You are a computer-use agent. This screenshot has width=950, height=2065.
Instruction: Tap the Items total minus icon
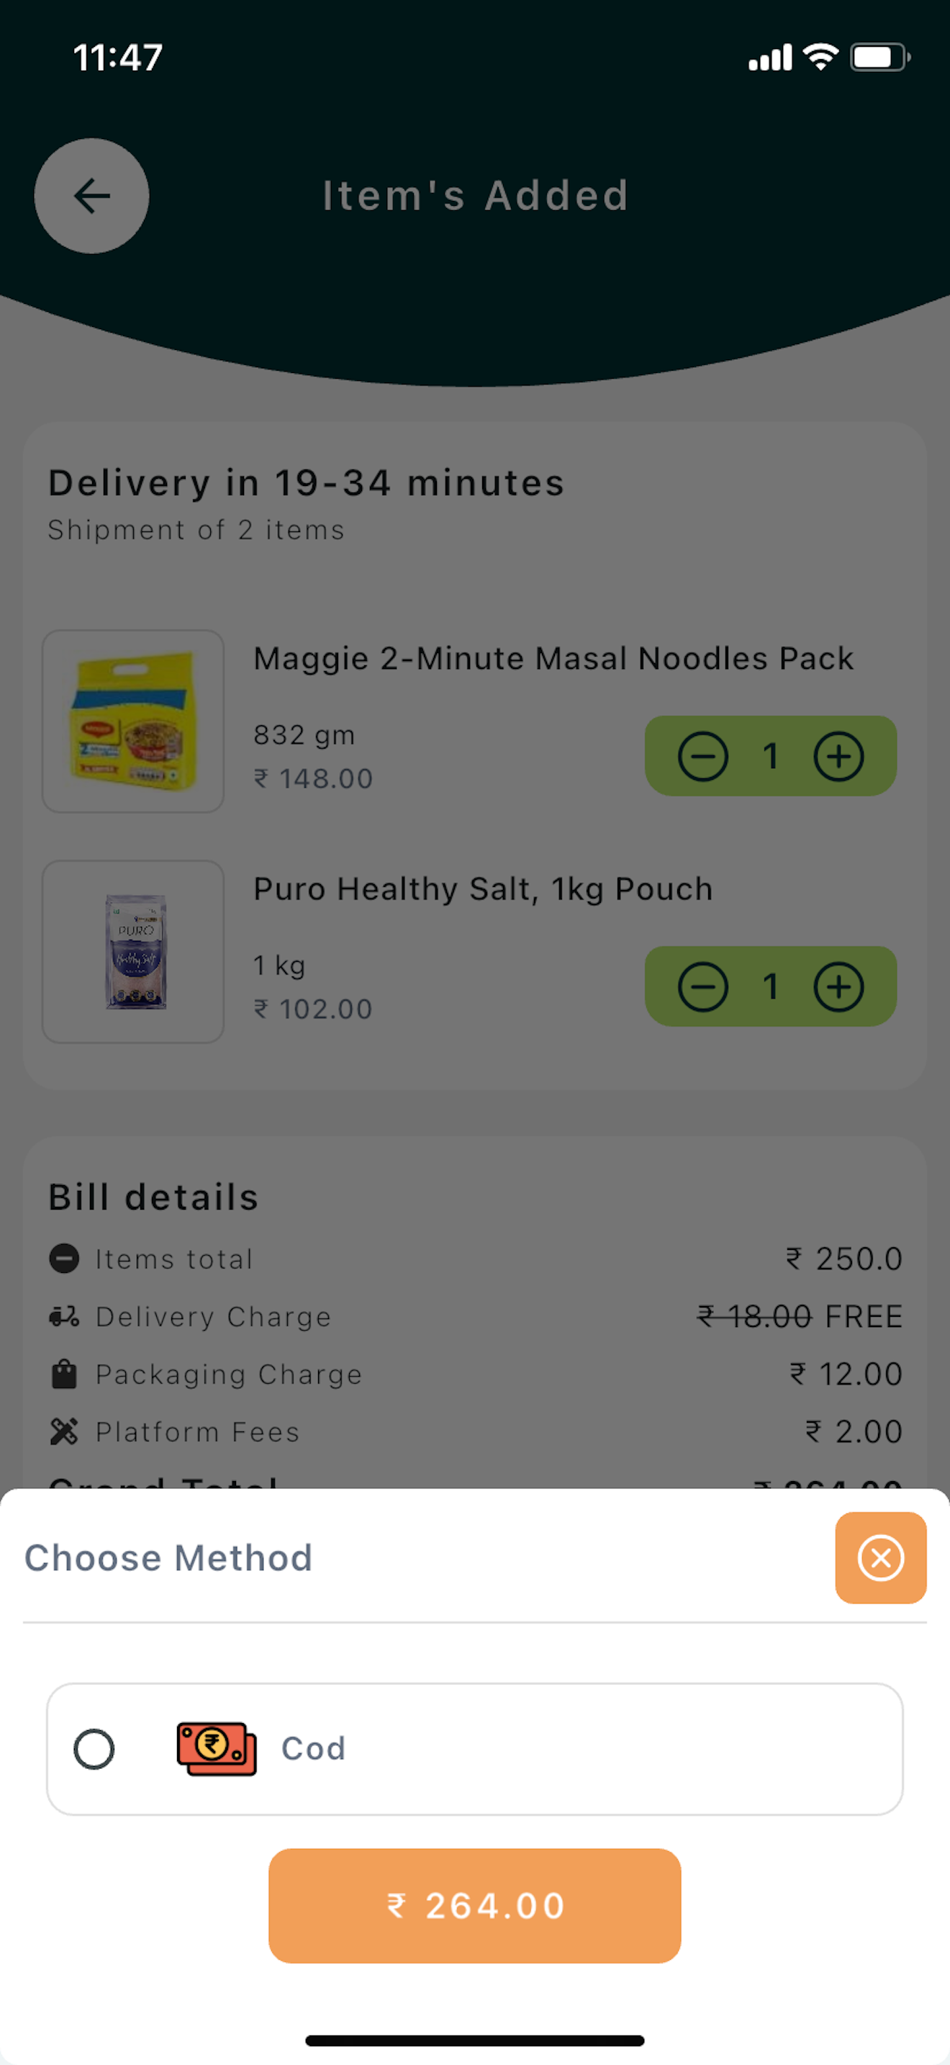coord(64,1259)
